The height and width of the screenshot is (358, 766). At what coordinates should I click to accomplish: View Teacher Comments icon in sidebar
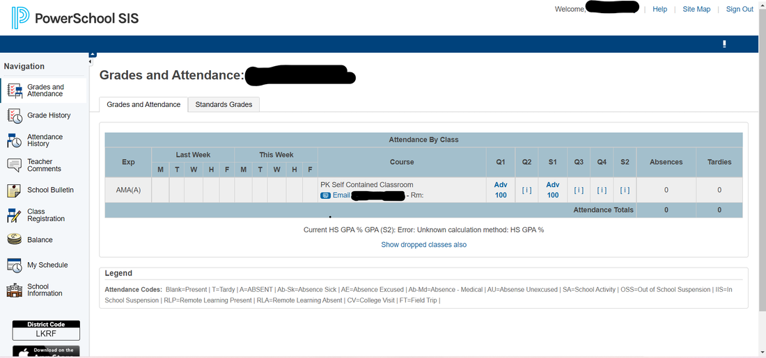[15, 165]
